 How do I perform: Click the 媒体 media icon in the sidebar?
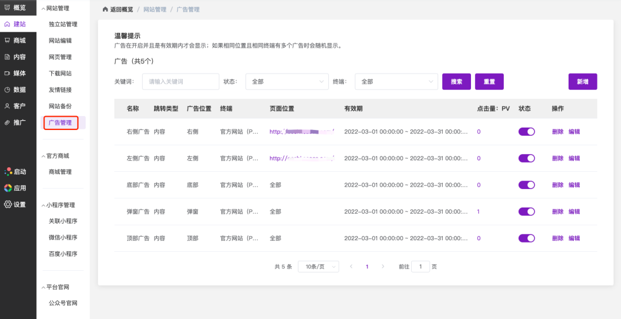click(x=7, y=73)
